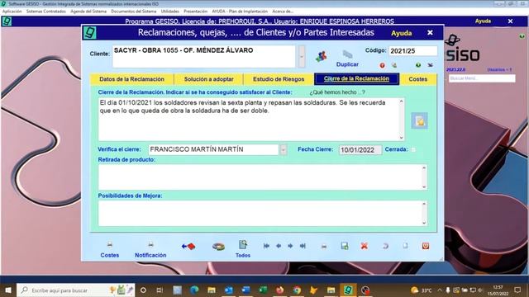The width and height of the screenshot is (529, 297).
Task: Open Google Chrome from the taskbar
Action: tap(297, 290)
